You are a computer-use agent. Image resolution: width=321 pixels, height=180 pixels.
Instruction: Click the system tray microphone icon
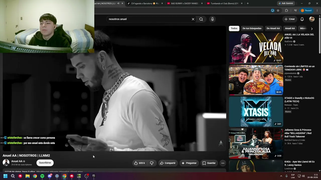point(287,176)
